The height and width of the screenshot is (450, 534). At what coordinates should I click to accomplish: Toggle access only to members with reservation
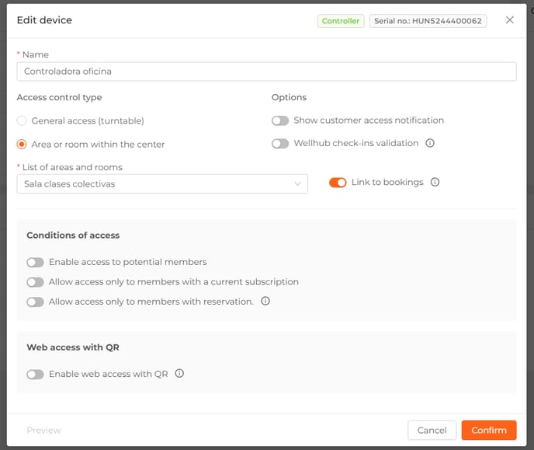coord(35,302)
